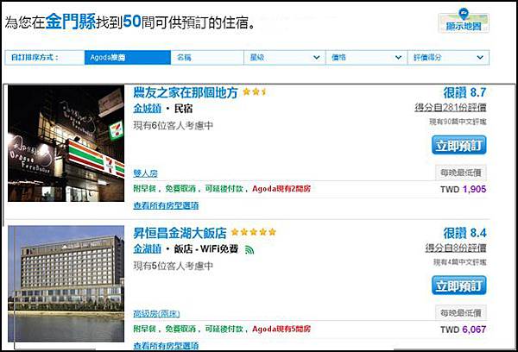Click the 金湖鎮 location link

pyautogui.click(x=147, y=248)
